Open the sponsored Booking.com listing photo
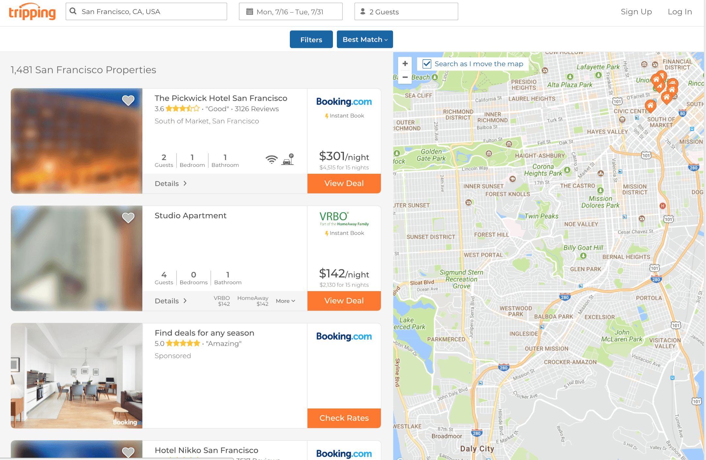The image size is (706, 460). coord(76,376)
